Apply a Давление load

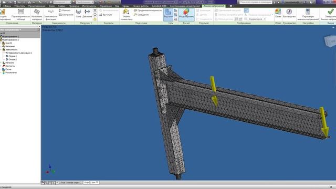87,14
